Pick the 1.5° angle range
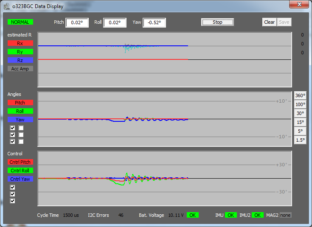 click(x=300, y=140)
